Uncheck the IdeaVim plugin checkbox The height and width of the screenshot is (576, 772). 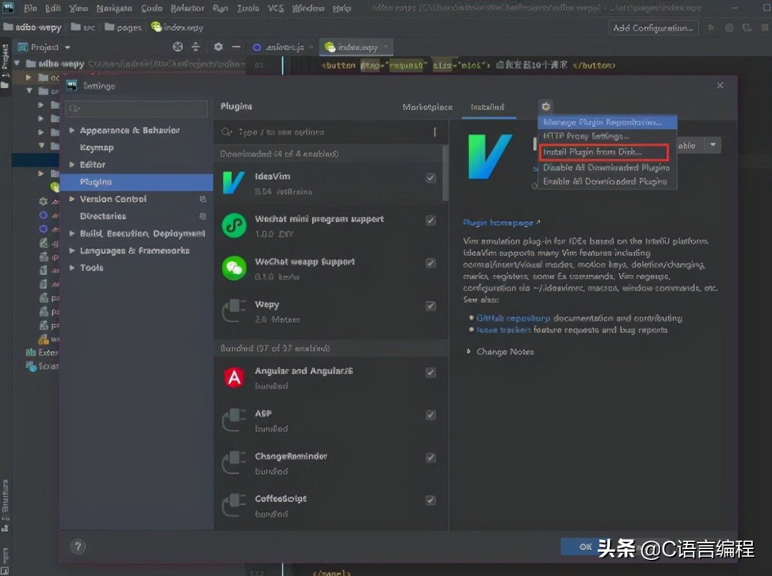point(430,178)
